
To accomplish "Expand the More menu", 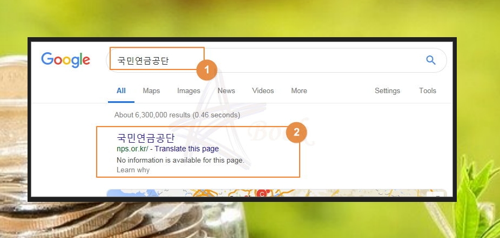I will point(299,90).
